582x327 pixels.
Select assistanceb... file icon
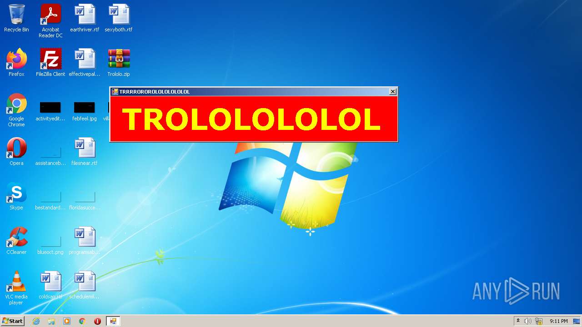pyautogui.click(x=50, y=154)
